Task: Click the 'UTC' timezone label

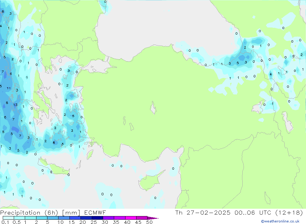Action: tap(266, 212)
